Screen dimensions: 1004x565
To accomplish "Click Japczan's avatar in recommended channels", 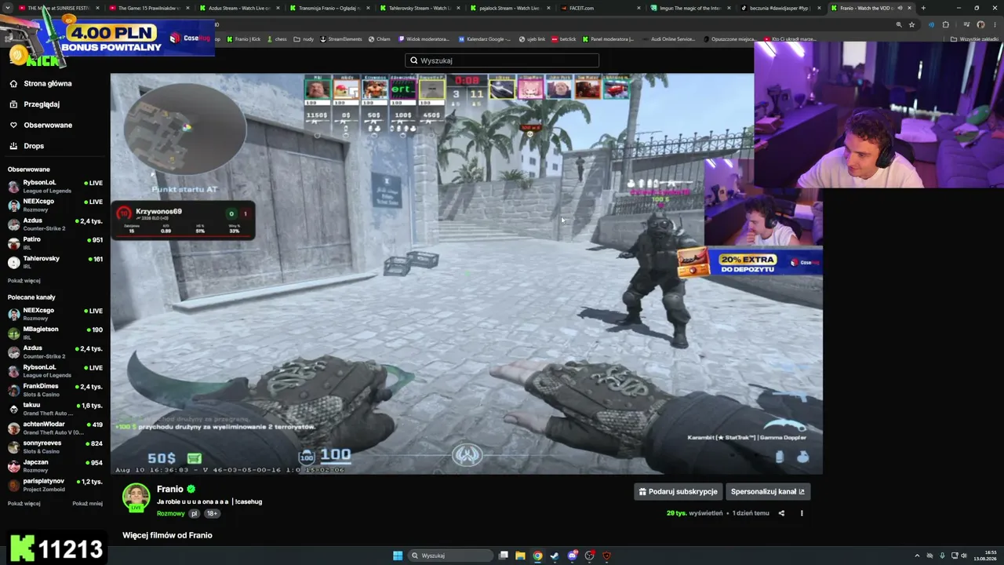I will pos(13,466).
